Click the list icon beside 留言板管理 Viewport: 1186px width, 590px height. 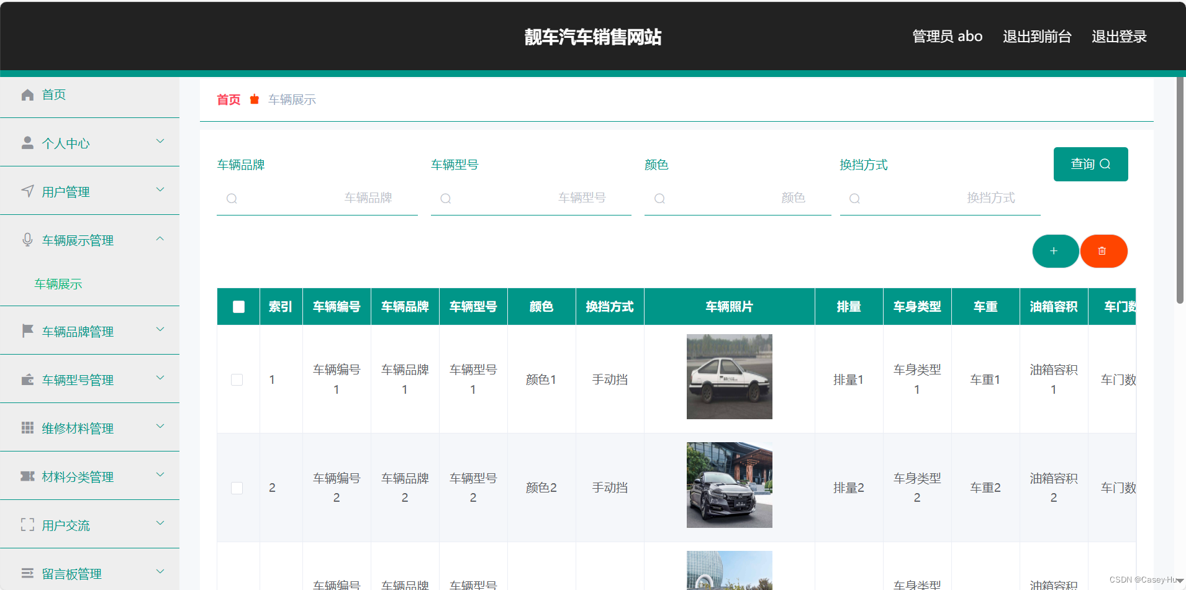point(27,573)
